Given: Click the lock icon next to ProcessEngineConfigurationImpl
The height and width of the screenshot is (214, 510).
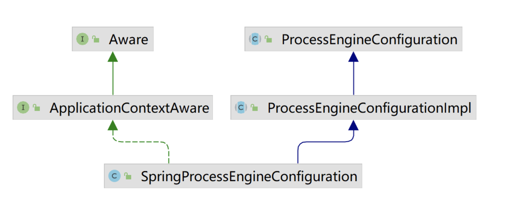Looking at the screenshot, I should (x=254, y=108).
